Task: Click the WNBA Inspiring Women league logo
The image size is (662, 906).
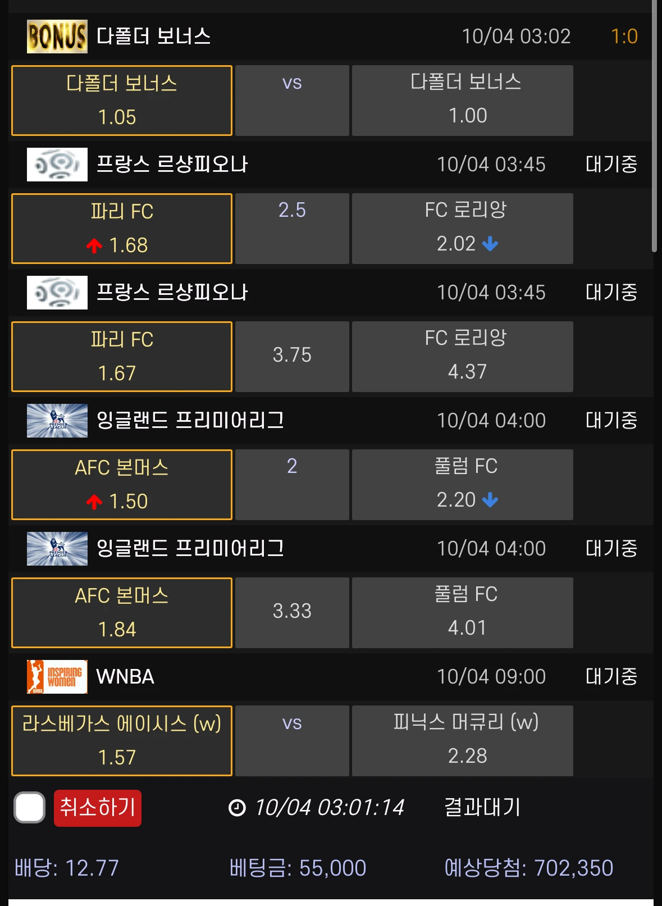Action: point(57,676)
